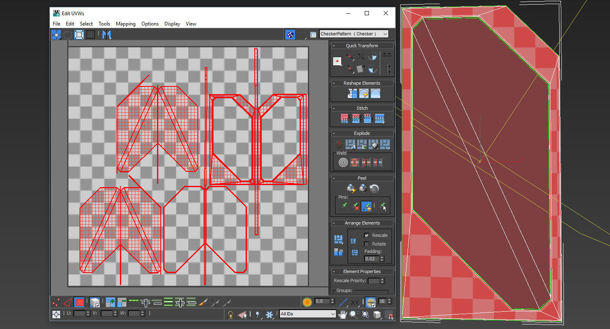The image size is (610, 329).
Task: Click the Shrink UV Selection icon
Action: (x=122, y=302)
